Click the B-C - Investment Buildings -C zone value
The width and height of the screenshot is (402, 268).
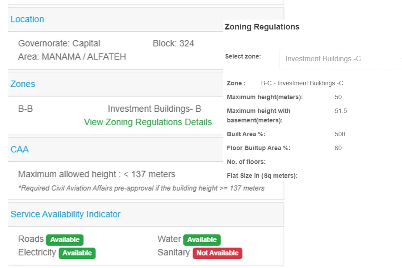click(302, 83)
